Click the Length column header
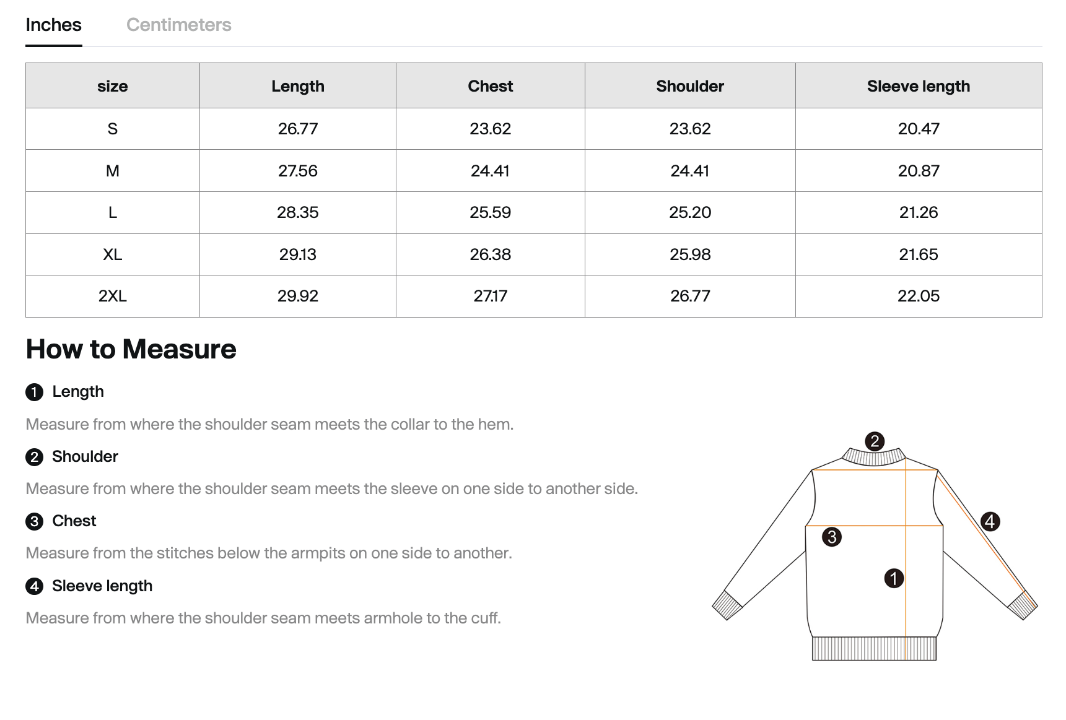Image resolution: width=1066 pixels, height=720 pixels. coord(297,86)
